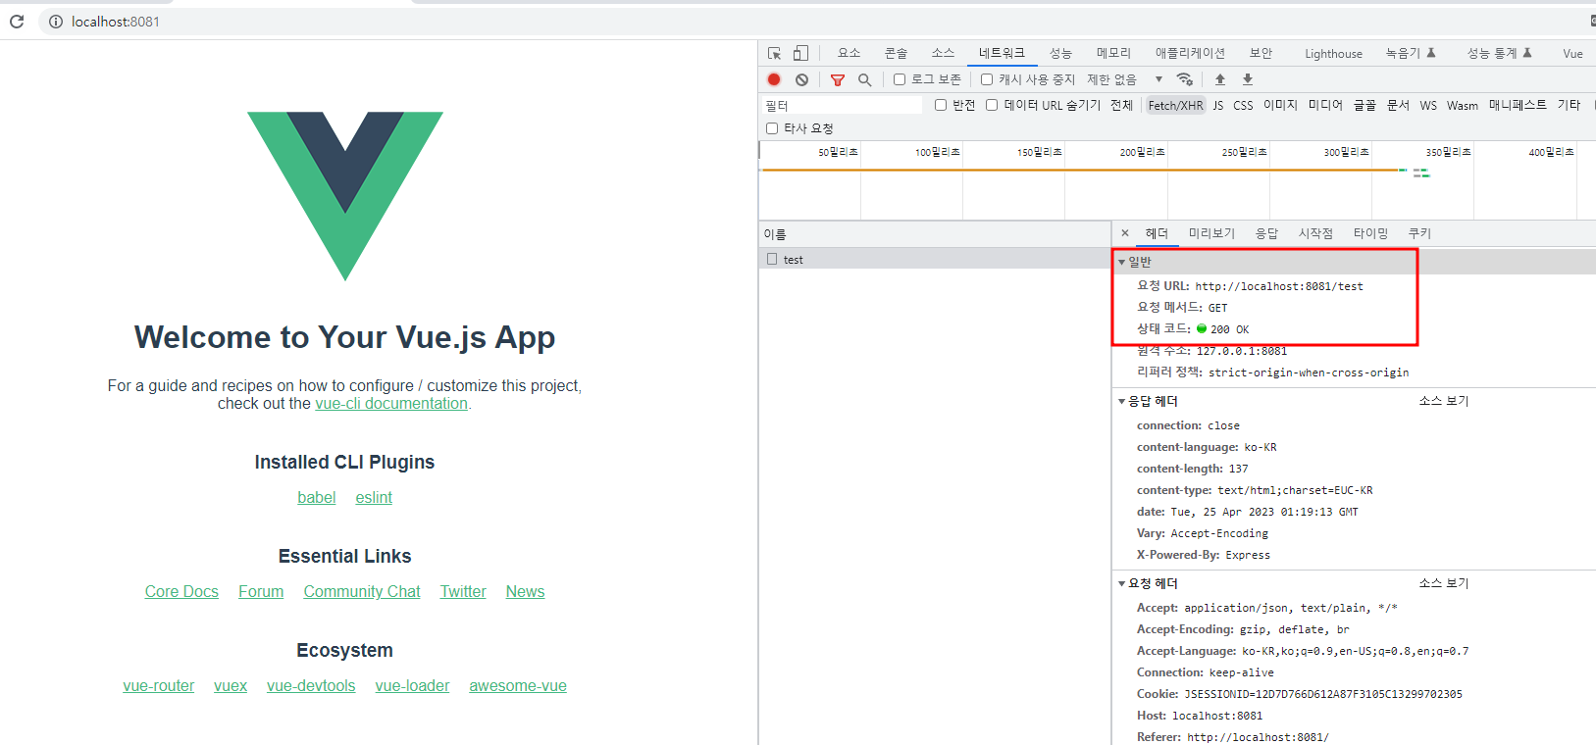This screenshot has width=1596, height=745.
Task: Click the 이름 column header
Action: point(935,234)
